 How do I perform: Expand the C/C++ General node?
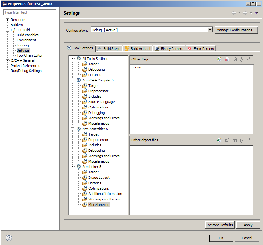tap(7, 60)
